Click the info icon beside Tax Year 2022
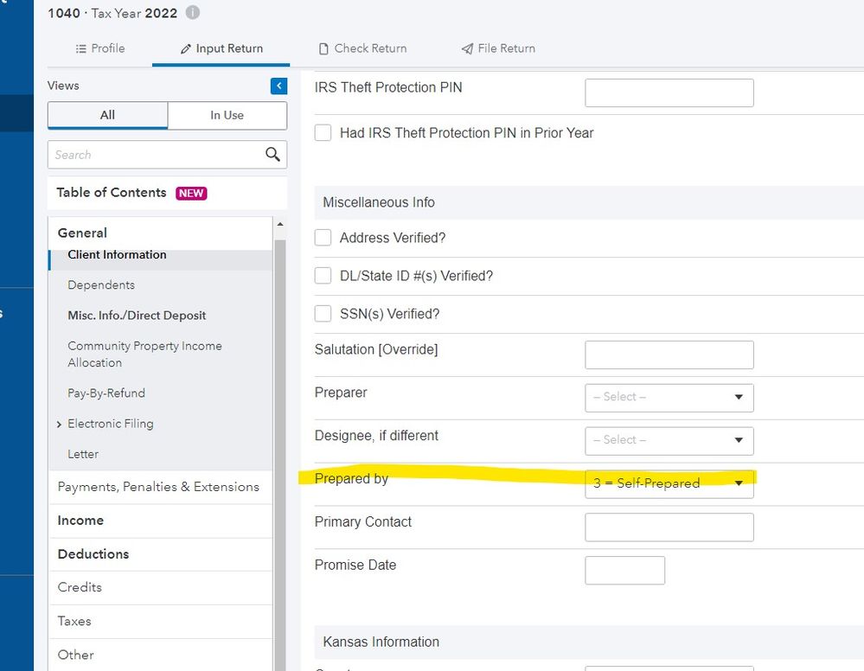This screenshot has width=864, height=671. click(x=193, y=13)
